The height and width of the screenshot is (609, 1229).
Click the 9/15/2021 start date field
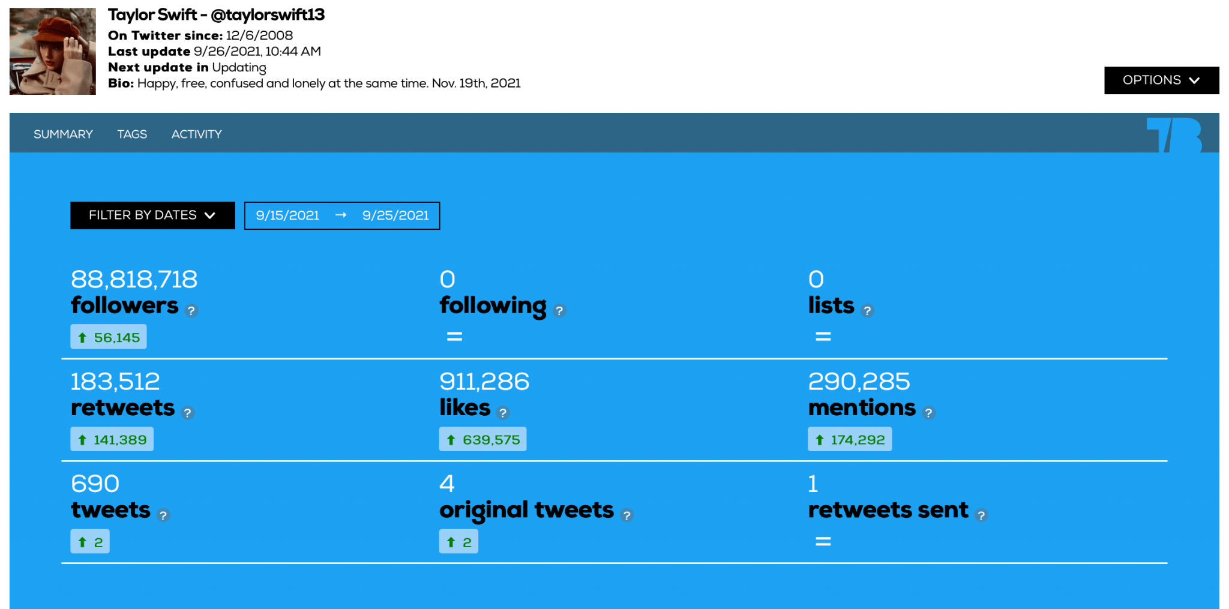(287, 215)
